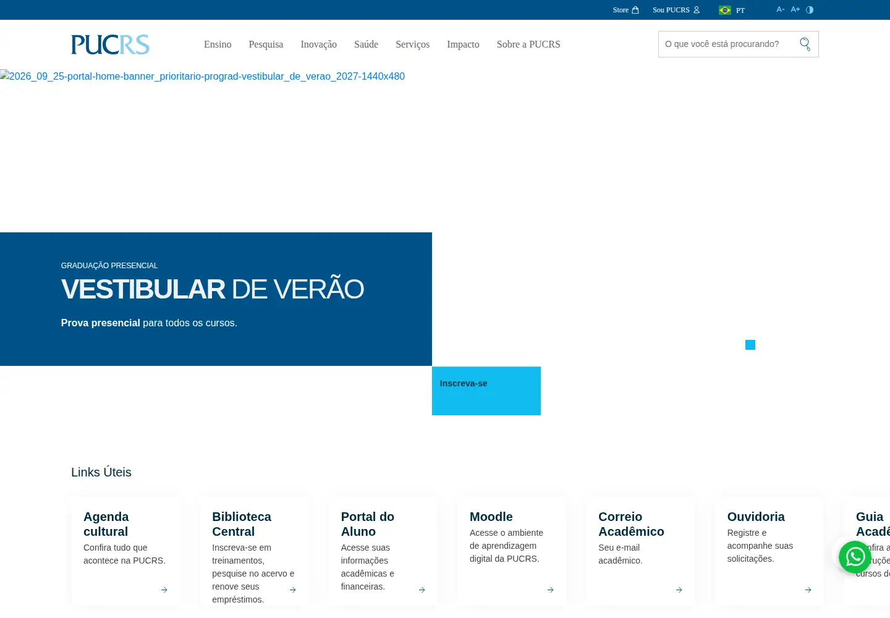Click the Biblioteca Central card arrow
Screen dimensions: 890x618
pyautogui.click(x=293, y=590)
